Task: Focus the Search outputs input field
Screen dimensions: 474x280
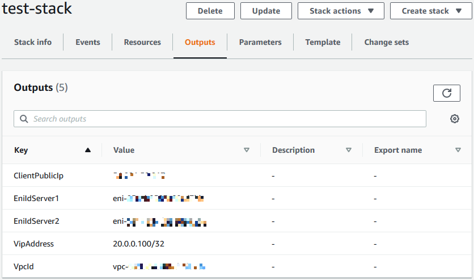Action: coord(227,119)
